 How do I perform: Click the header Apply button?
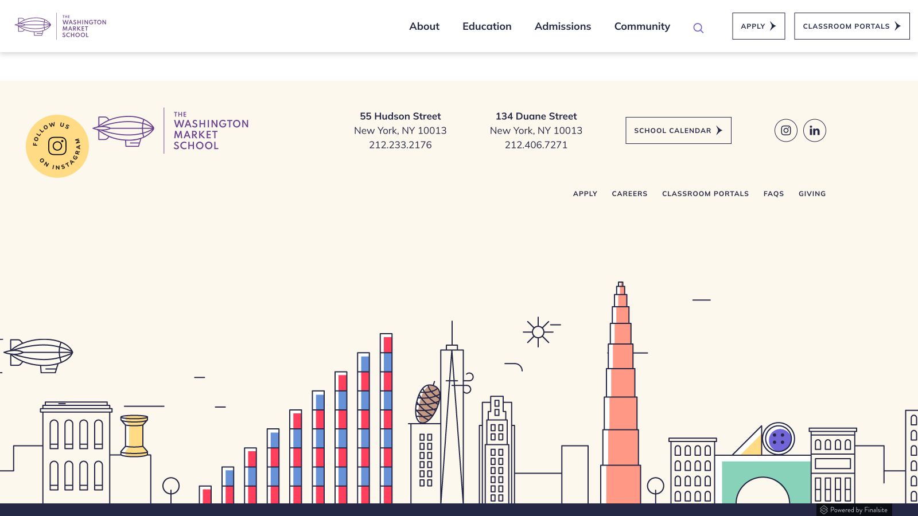tap(758, 26)
